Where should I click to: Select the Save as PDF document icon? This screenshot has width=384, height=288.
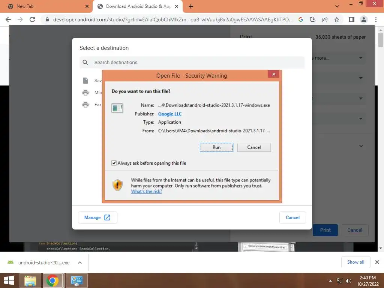(85, 80)
